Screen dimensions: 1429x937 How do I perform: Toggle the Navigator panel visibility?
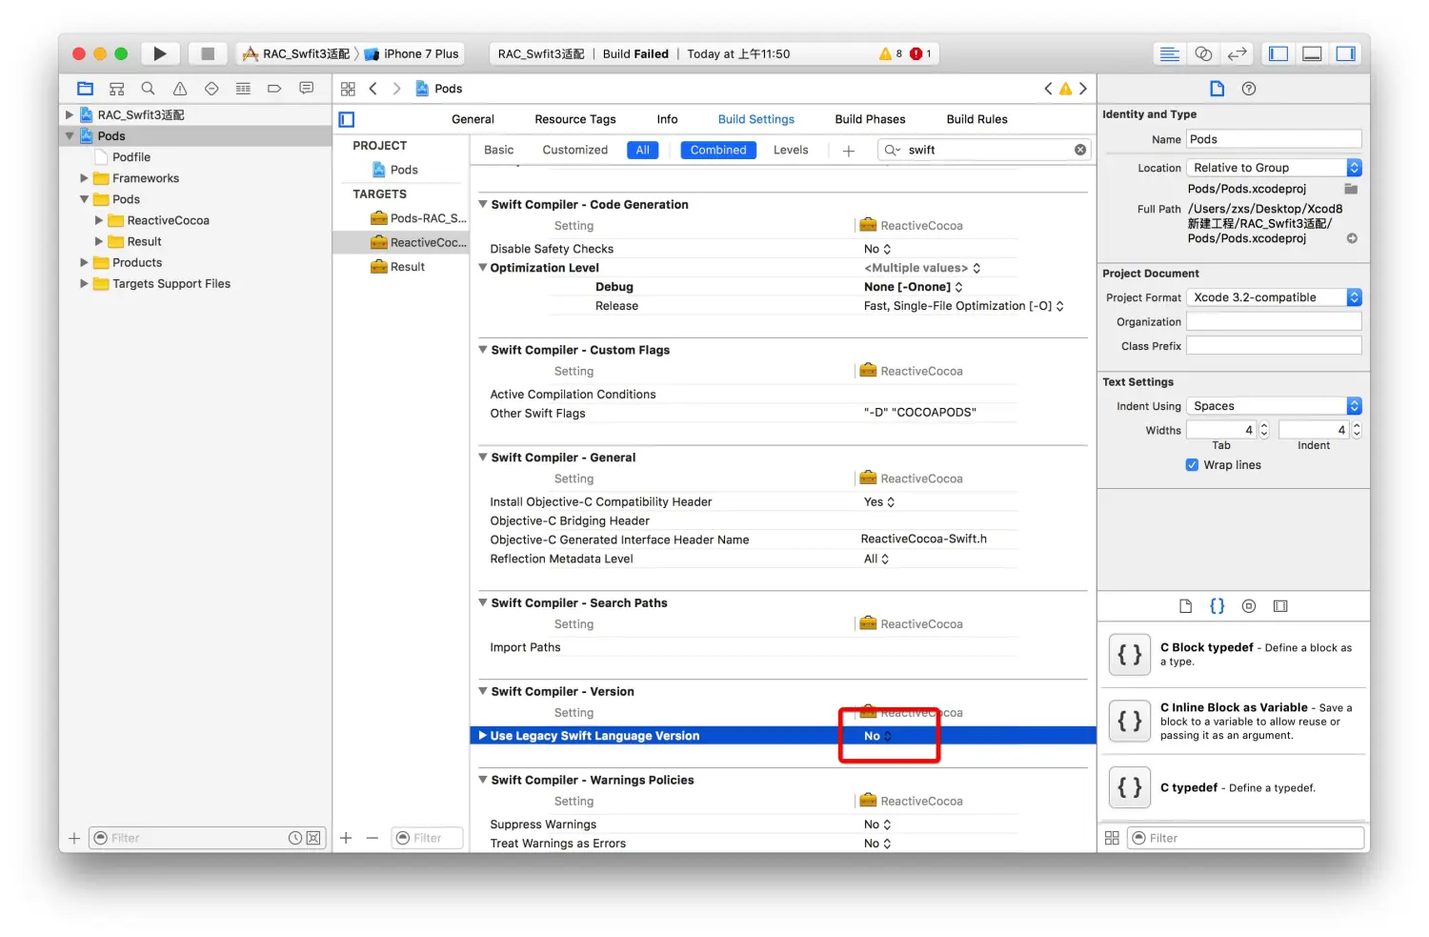[1278, 54]
